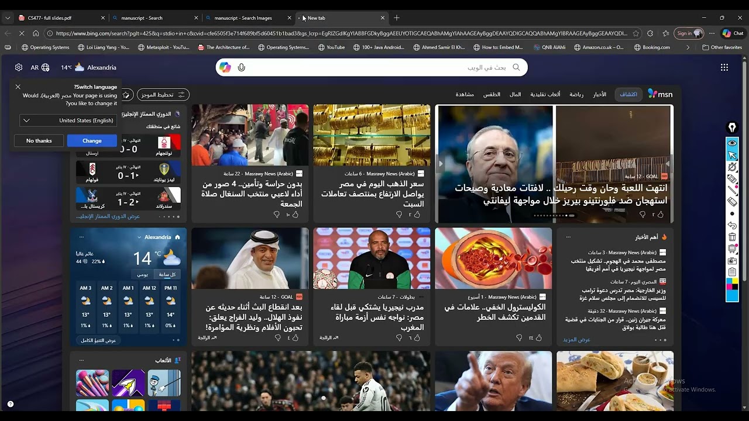Select daily forecast tab يومي
The width and height of the screenshot is (749, 421).
142,274
